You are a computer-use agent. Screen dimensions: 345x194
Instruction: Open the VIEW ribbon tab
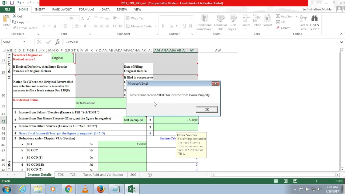pos(138,9)
